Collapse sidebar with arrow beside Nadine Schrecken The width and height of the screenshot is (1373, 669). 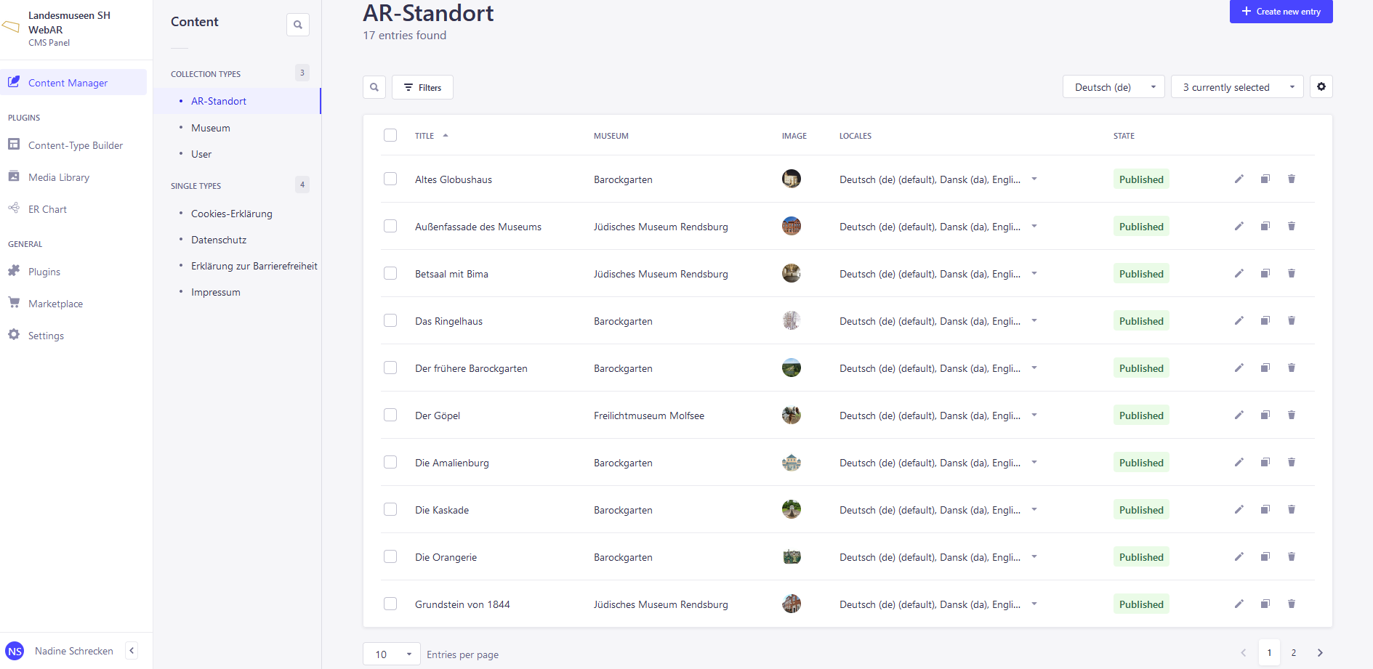[132, 651]
